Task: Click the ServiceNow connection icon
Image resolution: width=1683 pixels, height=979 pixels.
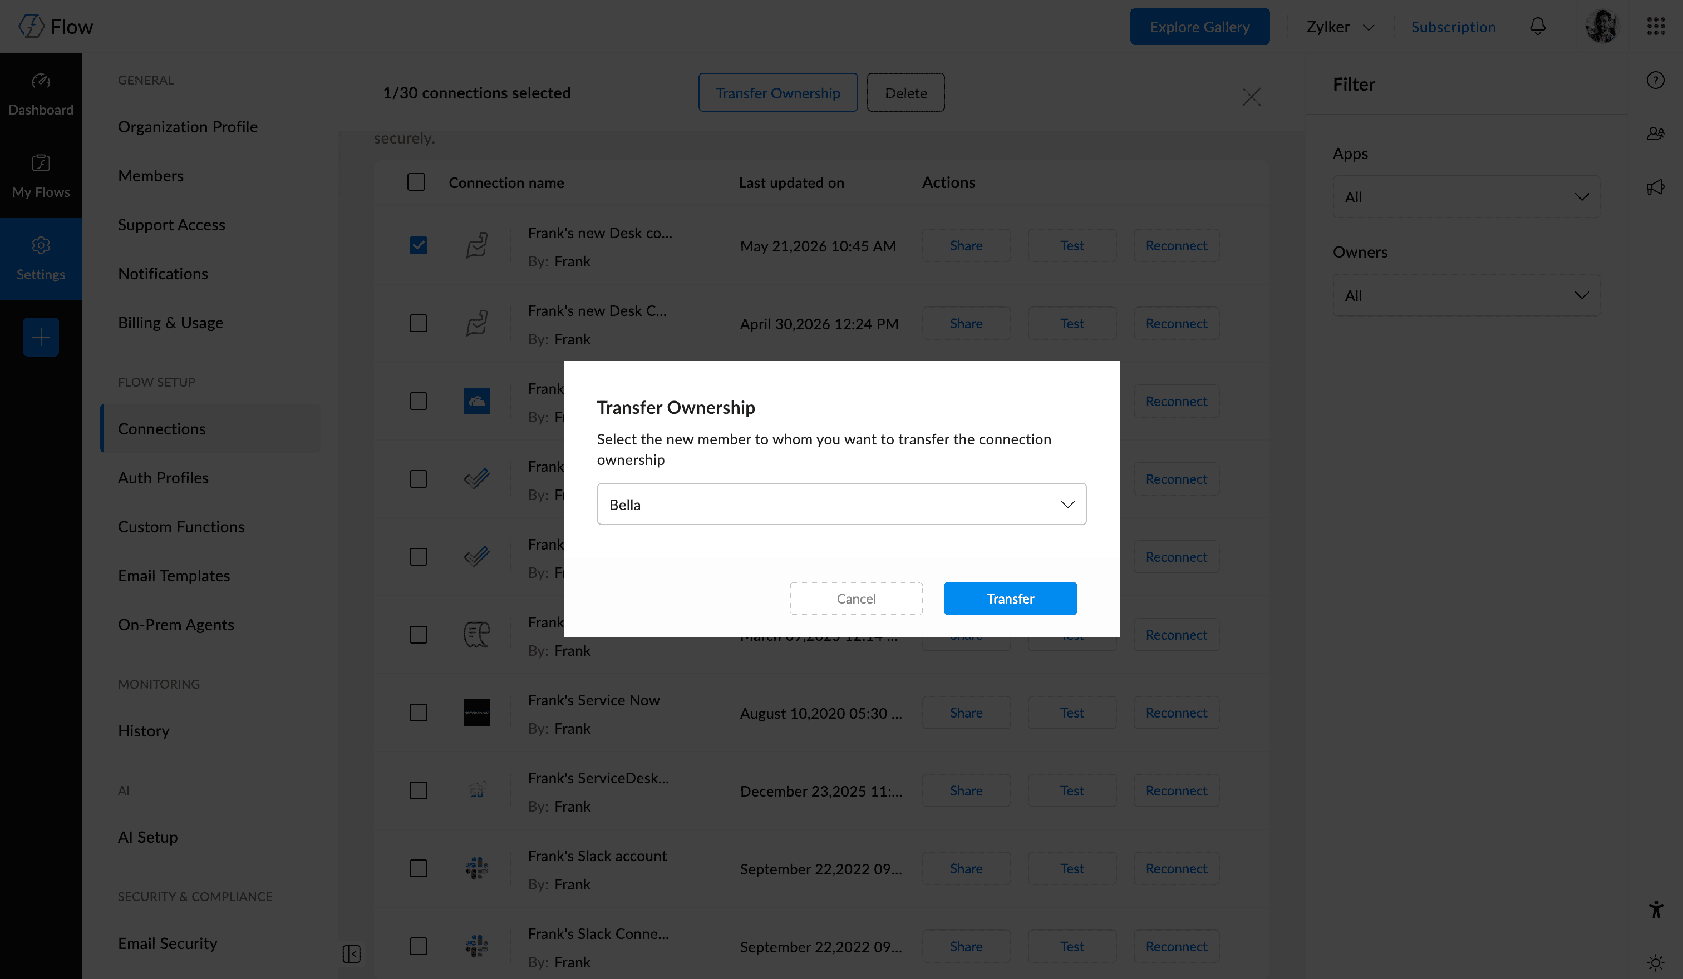Action: tap(477, 713)
